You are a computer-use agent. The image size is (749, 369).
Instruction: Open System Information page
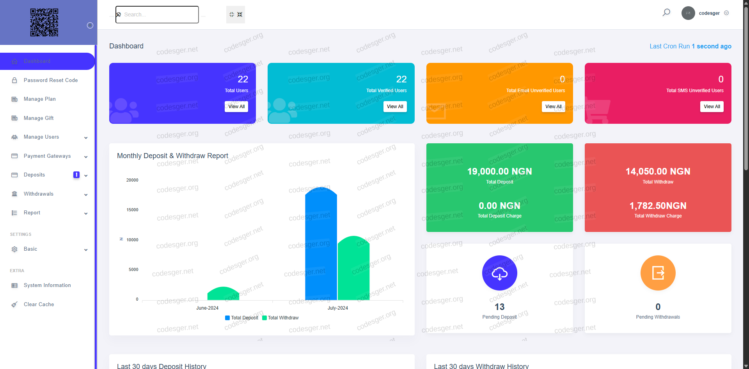pos(47,285)
